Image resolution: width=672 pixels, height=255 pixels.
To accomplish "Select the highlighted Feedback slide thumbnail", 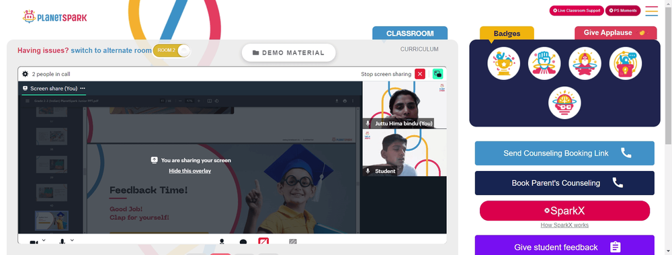I will (51, 220).
